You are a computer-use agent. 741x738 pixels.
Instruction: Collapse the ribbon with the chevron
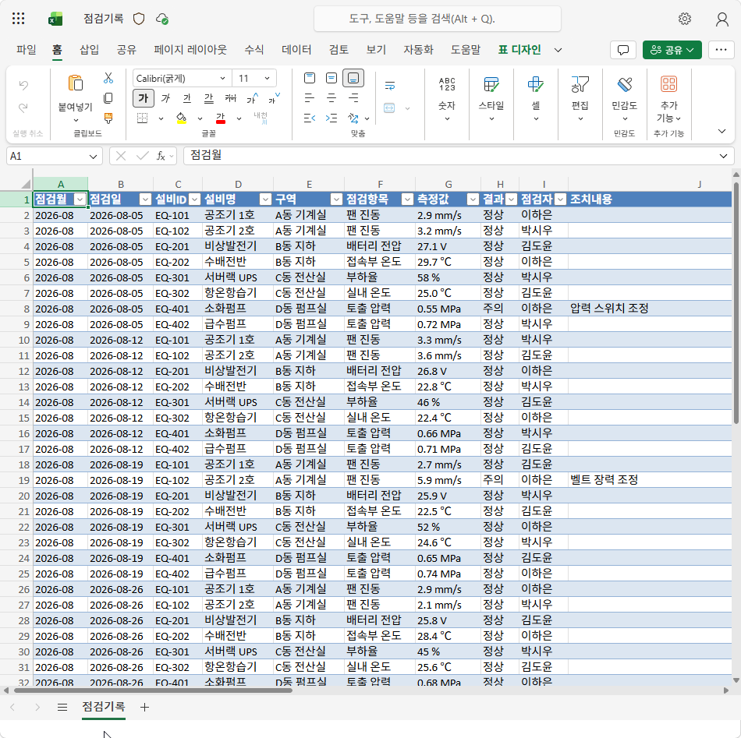[x=721, y=131]
